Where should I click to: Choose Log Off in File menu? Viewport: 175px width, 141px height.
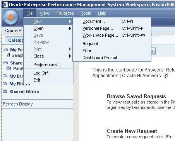click(48, 73)
